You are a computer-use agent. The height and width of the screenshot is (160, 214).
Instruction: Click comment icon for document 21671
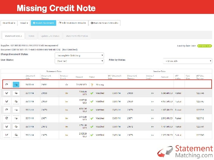[16, 118]
